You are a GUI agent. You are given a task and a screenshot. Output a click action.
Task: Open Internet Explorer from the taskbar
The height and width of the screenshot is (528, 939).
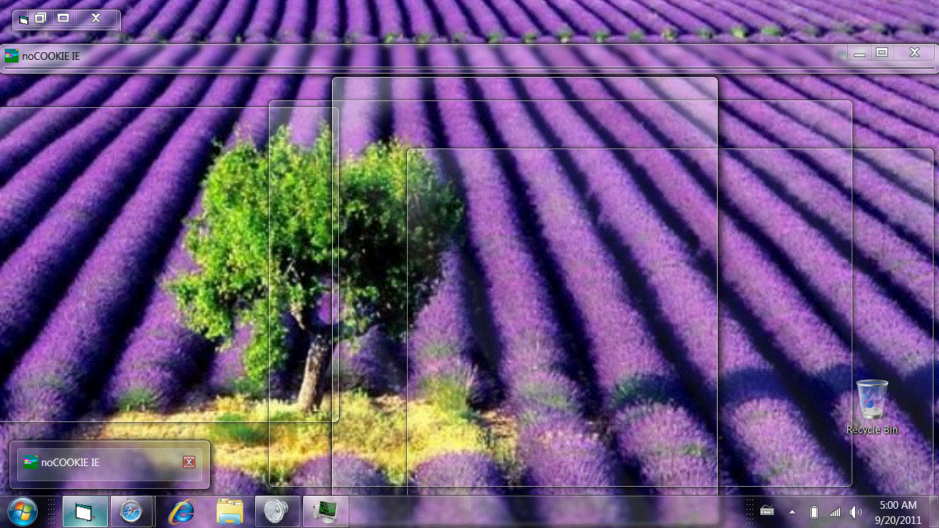click(181, 511)
